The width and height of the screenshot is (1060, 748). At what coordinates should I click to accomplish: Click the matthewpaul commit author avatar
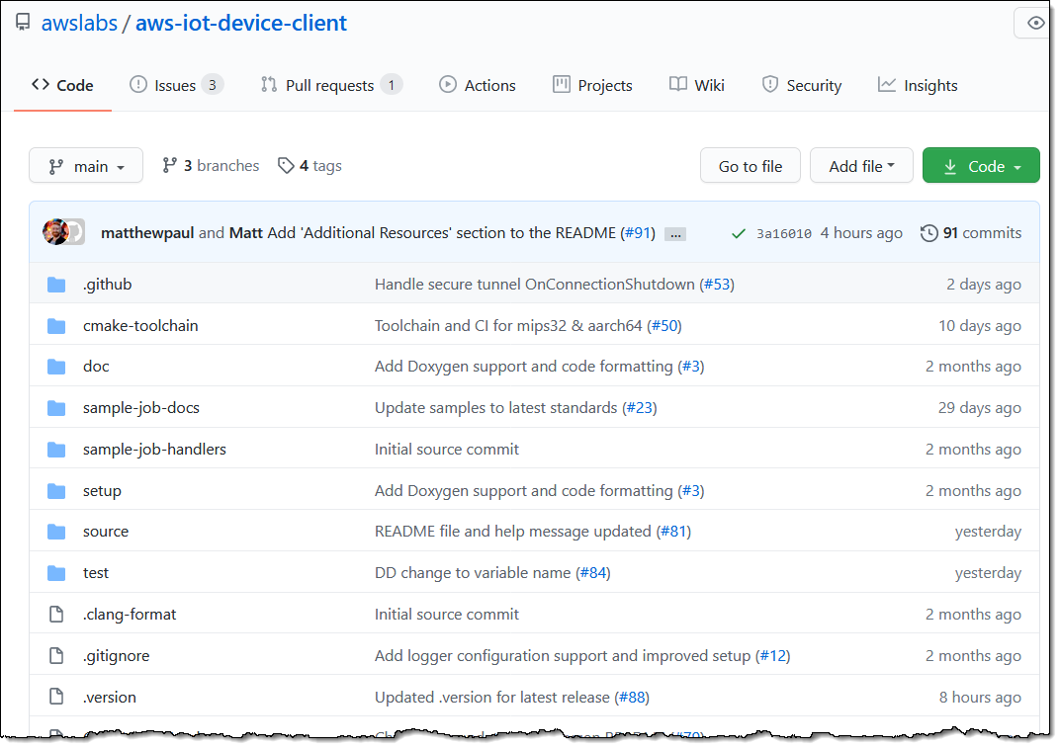click(x=55, y=232)
